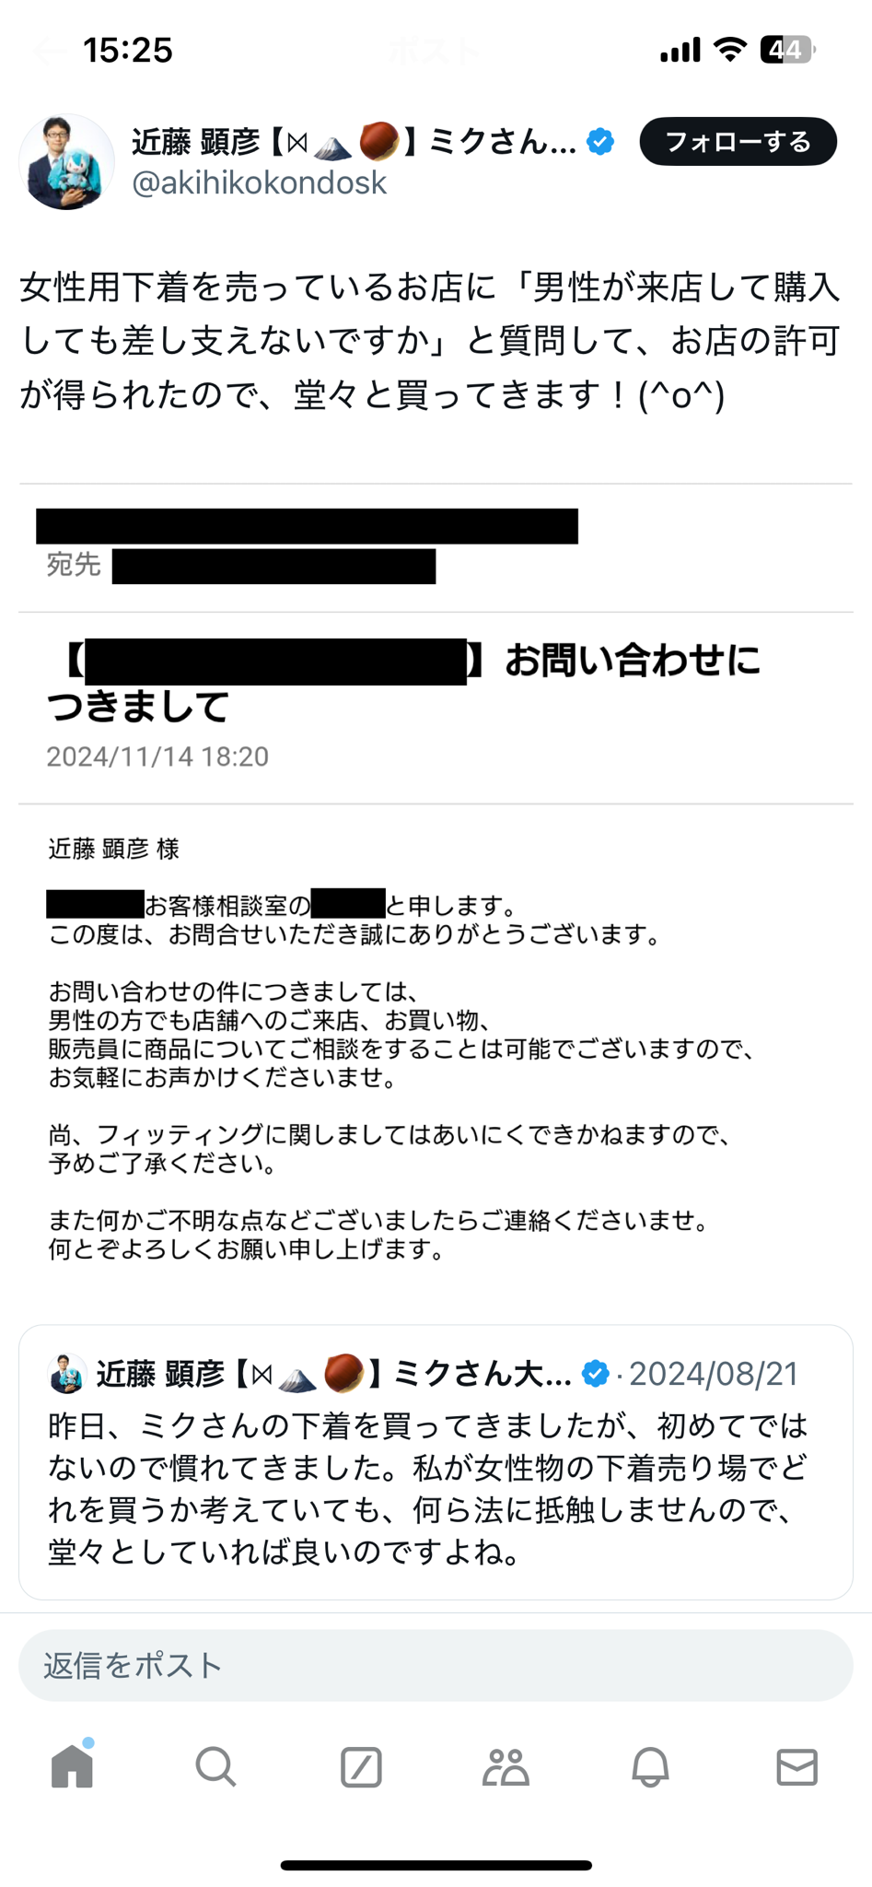Open the Communities people icon
Viewport: 872px width, 1887px height.
(506, 1766)
